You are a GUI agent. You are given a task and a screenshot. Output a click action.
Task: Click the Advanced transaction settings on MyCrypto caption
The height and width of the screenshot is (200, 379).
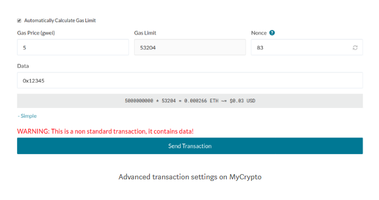(190, 177)
